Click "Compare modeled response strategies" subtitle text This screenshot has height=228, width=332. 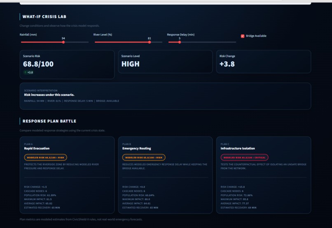[x=62, y=131]
